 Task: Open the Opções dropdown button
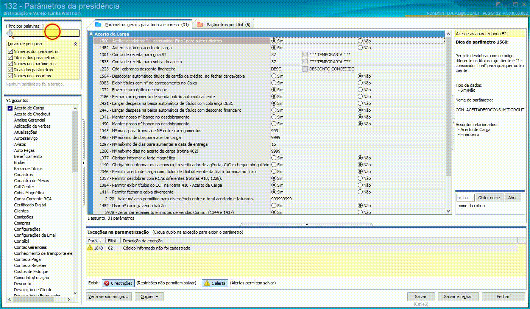pyautogui.click(x=149, y=297)
